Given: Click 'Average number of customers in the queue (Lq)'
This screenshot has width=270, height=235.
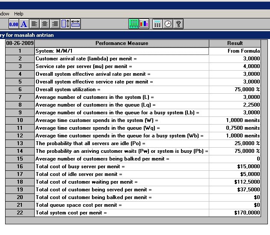Looking at the screenshot, I should click(122, 105).
